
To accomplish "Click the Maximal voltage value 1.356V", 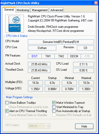I will [86, 89].
